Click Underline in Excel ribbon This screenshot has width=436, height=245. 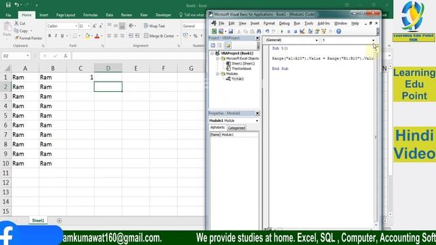click(62, 36)
